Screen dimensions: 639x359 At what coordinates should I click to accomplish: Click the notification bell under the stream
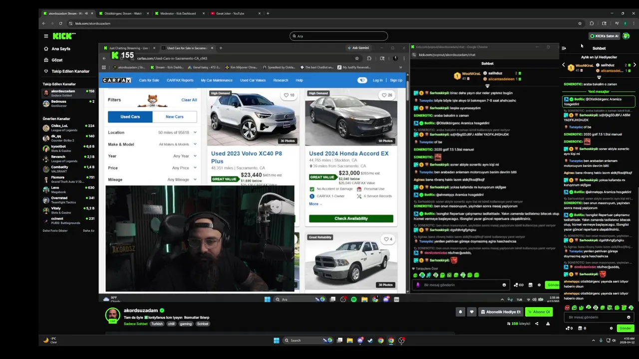pos(460,312)
